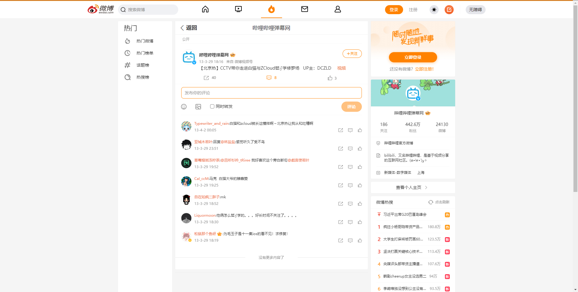This screenshot has height=292, width=578.
Task: Toggle the 同时转发 checkbox
Action: tap(212, 106)
